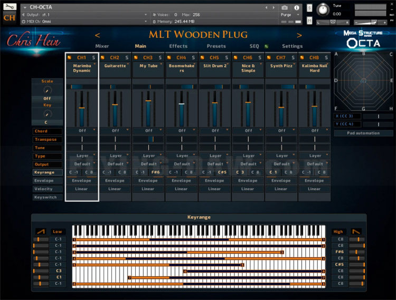Solo channel CH6
The width and height of the screenshot is (396, 300).
tap(260, 57)
